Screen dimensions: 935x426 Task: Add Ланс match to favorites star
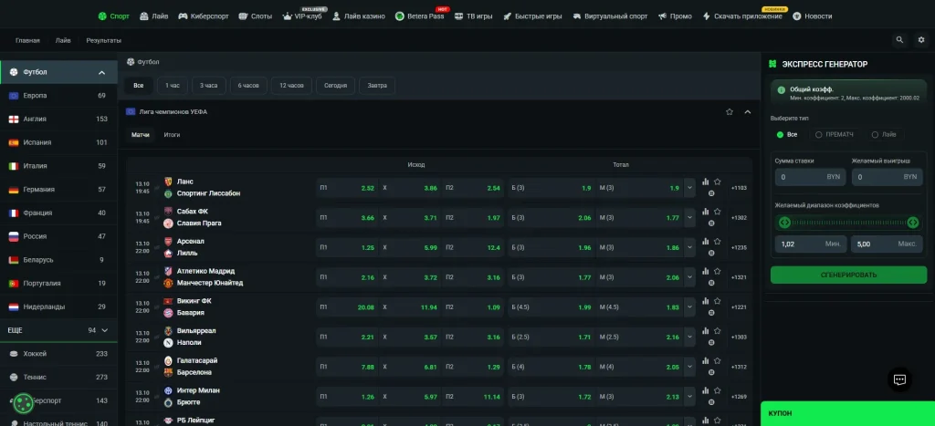(x=718, y=182)
